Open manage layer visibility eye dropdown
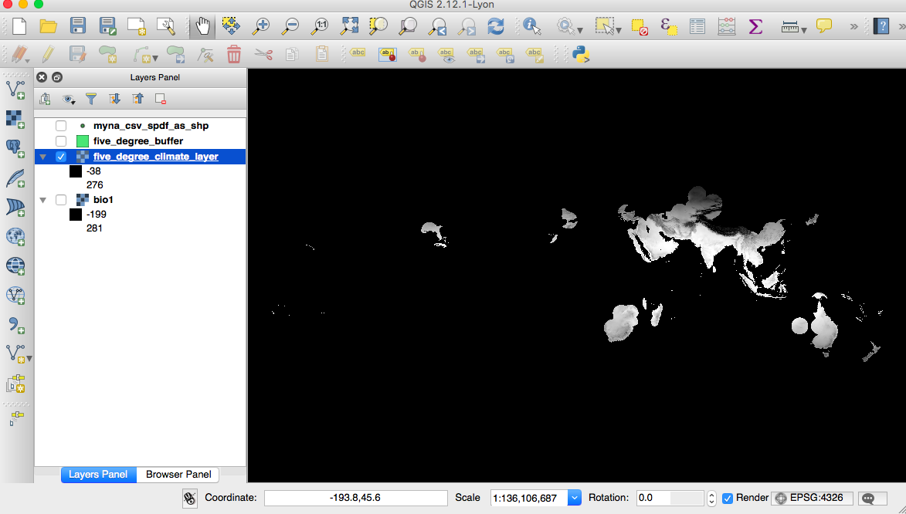The height and width of the screenshot is (514, 906). coord(69,100)
